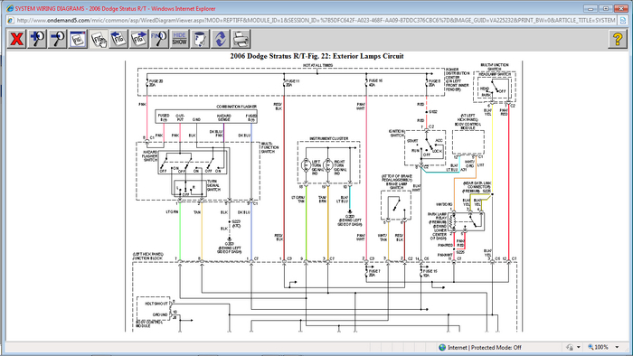The width and height of the screenshot is (633, 356).
Task: Zoom in with the plus magnifier
Action: [37, 39]
